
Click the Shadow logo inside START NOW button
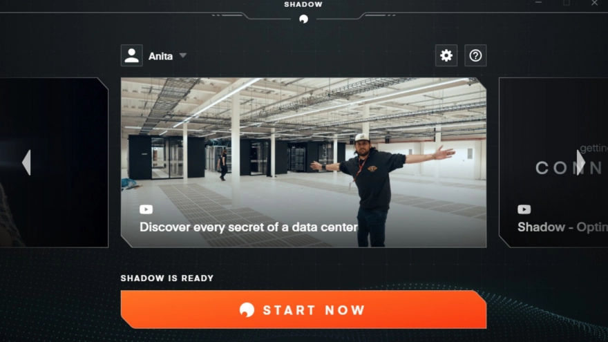tap(247, 310)
